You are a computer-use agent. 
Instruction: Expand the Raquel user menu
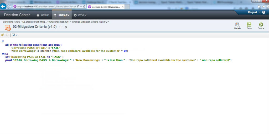pos(260,12)
